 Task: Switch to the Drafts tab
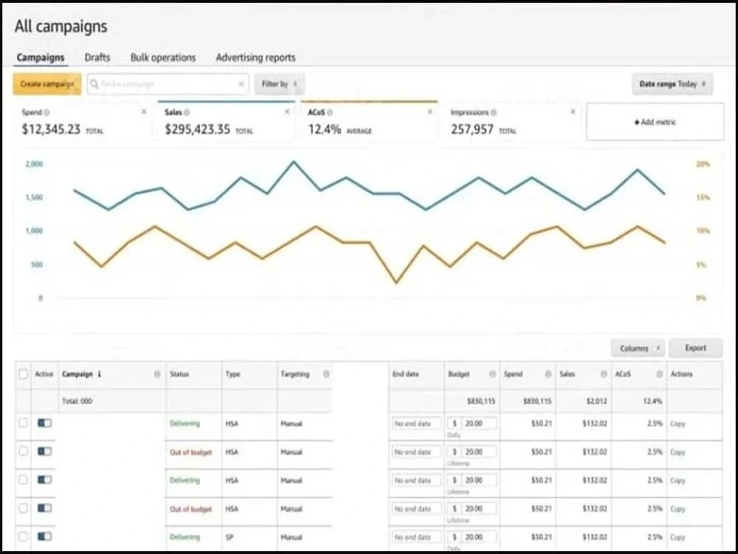[x=97, y=58]
